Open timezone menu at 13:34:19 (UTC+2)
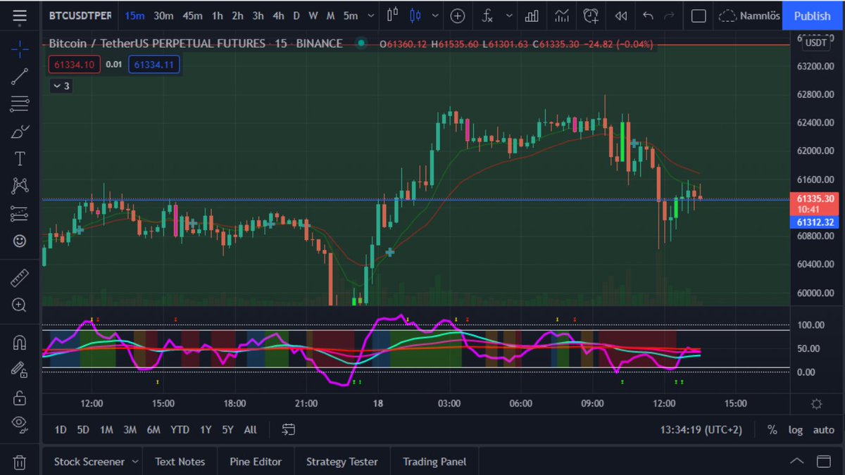The width and height of the screenshot is (845, 475). click(x=701, y=429)
